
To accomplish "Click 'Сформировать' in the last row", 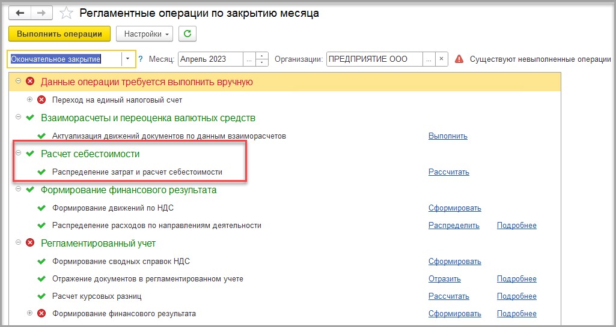I will click(x=454, y=313).
